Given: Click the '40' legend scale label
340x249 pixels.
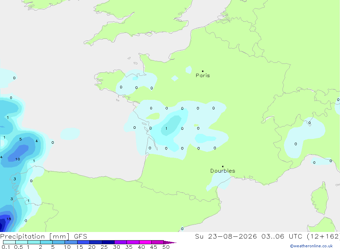Looking at the screenshot, I should click(141, 247).
